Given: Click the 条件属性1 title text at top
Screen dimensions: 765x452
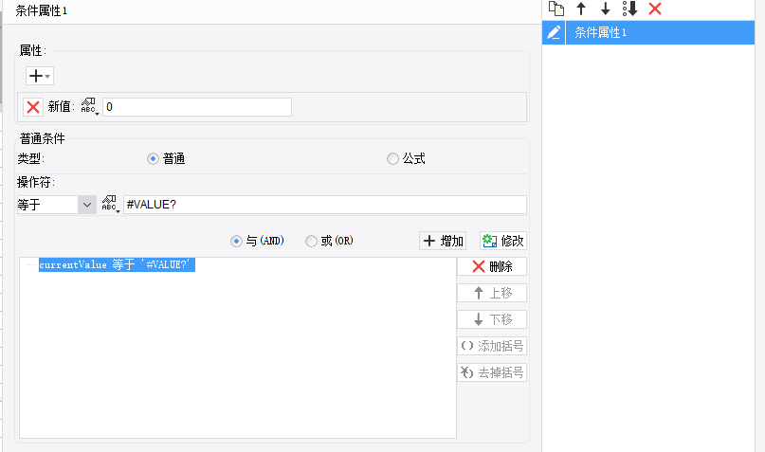Looking at the screenshot, I should tap(41, 10).
